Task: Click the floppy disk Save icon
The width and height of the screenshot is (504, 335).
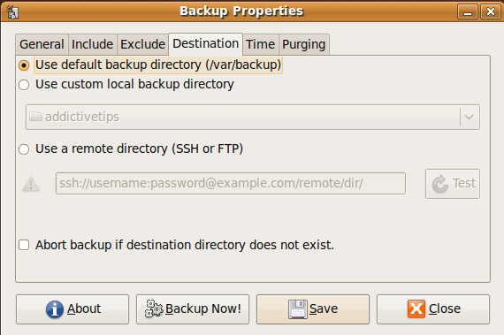Action: pos(298,309)
